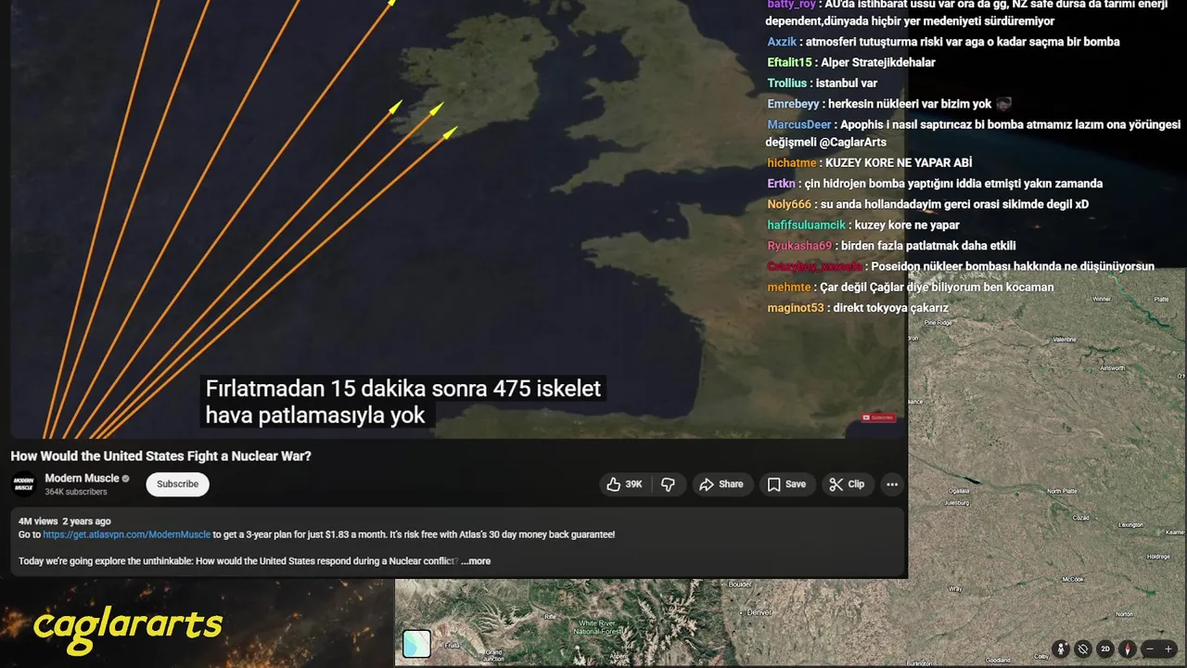Click the '4M views 2 years ago' text

pyautogui.click(x=64, y=521)
